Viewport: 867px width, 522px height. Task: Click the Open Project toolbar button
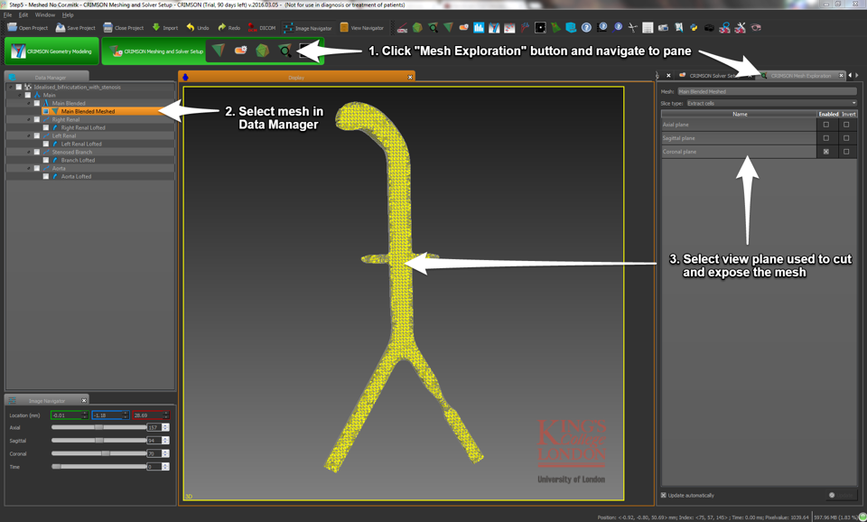[x=28, y=28]
